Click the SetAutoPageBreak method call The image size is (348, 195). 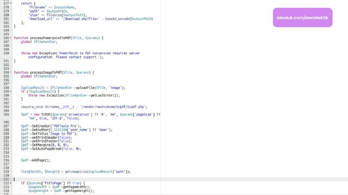coord(47,149)
